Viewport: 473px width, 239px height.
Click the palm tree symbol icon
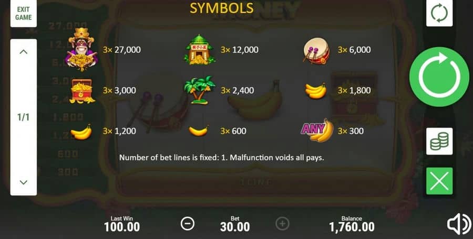point(200,90)
